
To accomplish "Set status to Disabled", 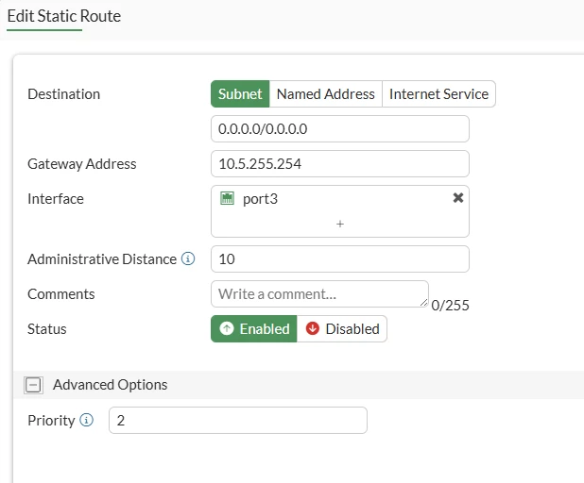I will coord(342,328).
